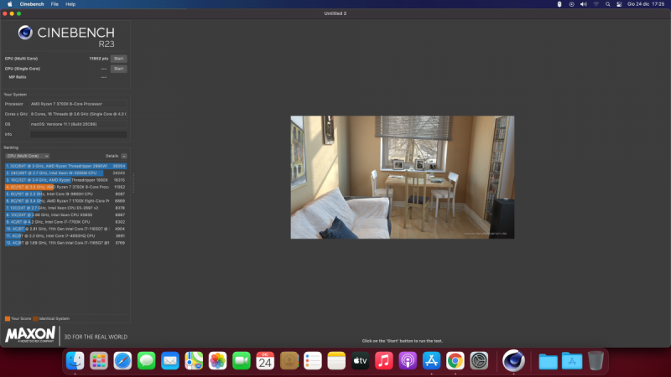The height and width of the screenshot is (377, 671).
Task: Click the Cinebench icon in the dock
Action: pyautogui.click(x=513, y=361)
